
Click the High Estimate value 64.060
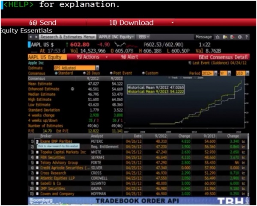[117, 100]
